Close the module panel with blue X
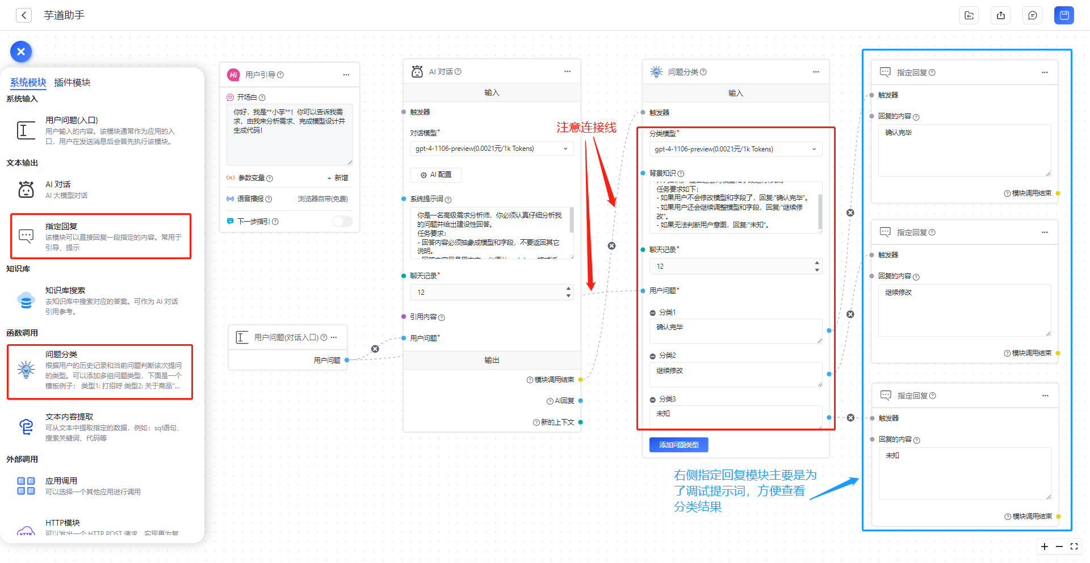Screen dimensions: 1090x563 21,52
